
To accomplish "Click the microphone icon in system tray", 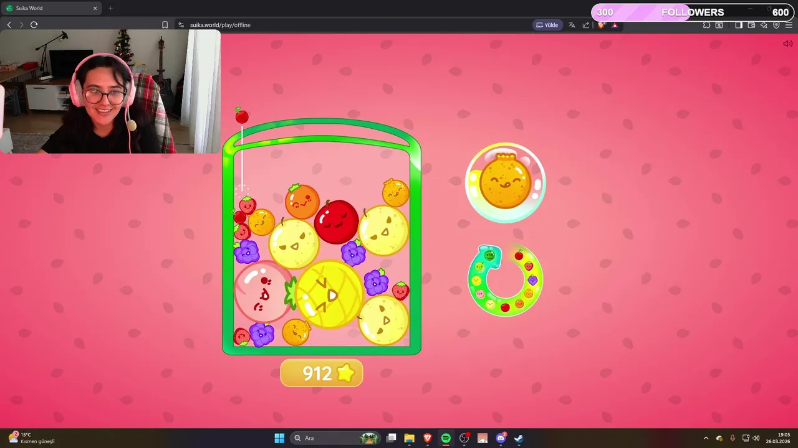I will click(733, 438).
